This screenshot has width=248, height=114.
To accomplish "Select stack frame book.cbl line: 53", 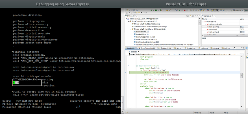I will coord(142,34).
